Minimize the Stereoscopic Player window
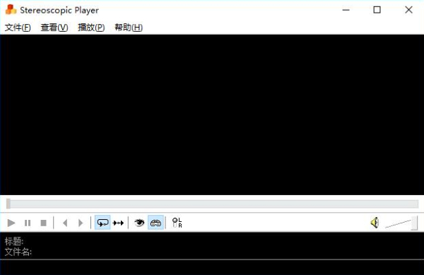Image resolution: width=424 pixels, height=275 pixels. point(346,10)
